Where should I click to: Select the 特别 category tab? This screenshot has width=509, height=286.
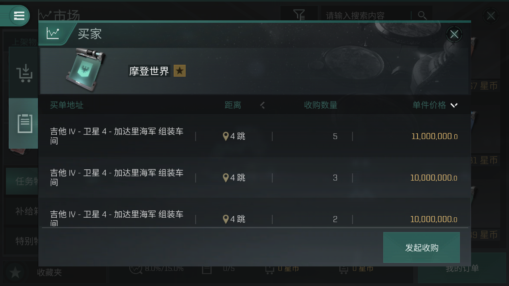(22, 241)
